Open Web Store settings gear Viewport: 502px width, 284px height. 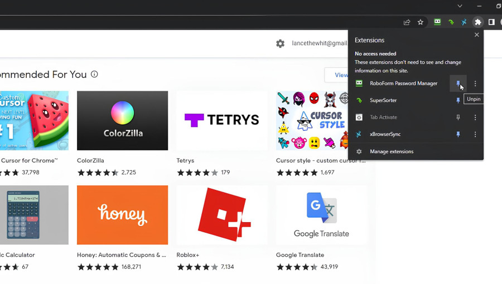[280, 43]
